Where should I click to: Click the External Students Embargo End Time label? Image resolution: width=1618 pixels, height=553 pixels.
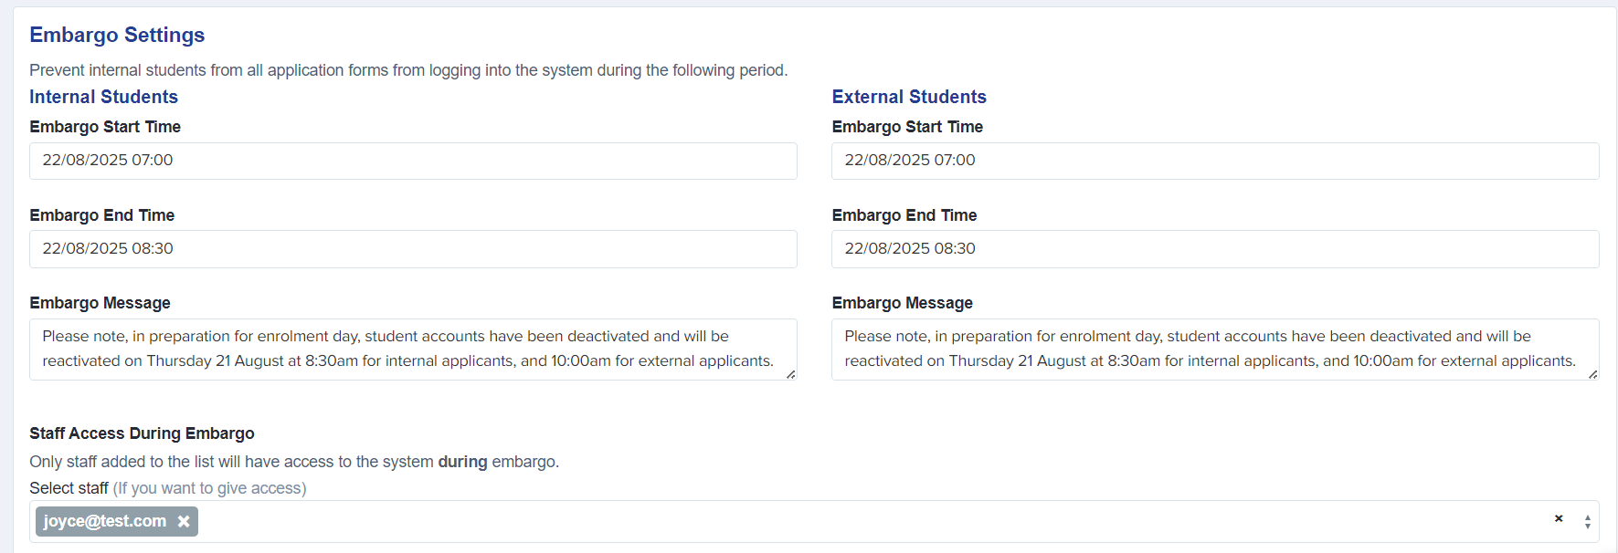pos(904,215)
